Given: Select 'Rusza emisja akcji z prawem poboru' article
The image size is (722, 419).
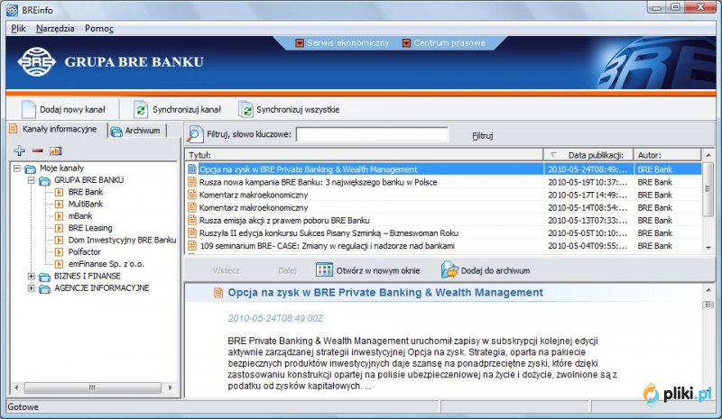Looking at the screenshot, I should click(444, 220).
